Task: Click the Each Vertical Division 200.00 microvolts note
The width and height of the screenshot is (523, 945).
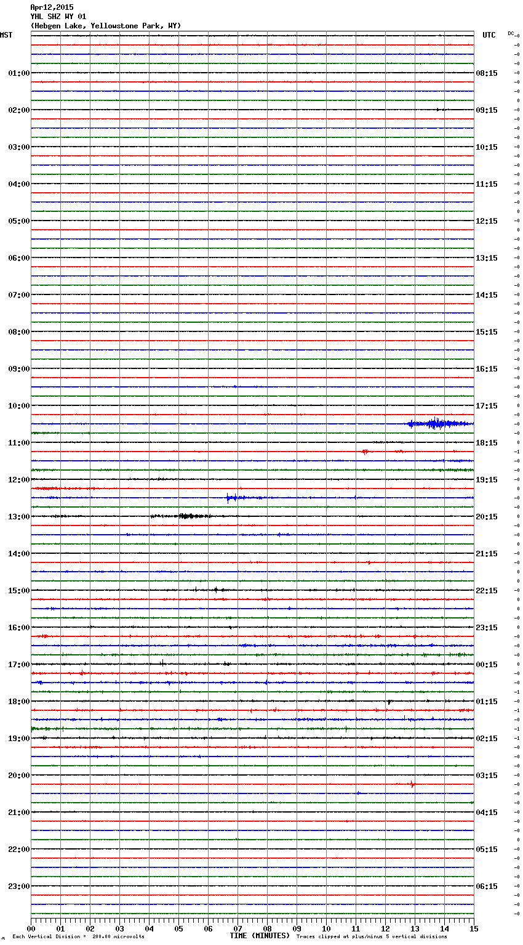Action: click(78, 937)
